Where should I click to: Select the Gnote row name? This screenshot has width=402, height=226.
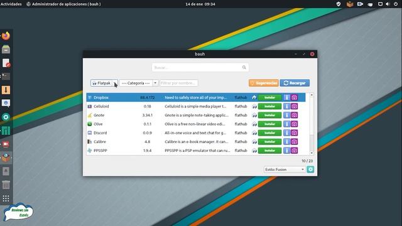click(99, 116)
